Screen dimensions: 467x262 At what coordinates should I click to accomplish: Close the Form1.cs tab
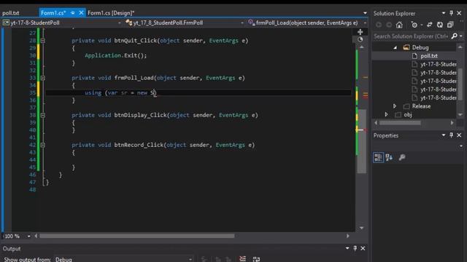pos(81,13)
